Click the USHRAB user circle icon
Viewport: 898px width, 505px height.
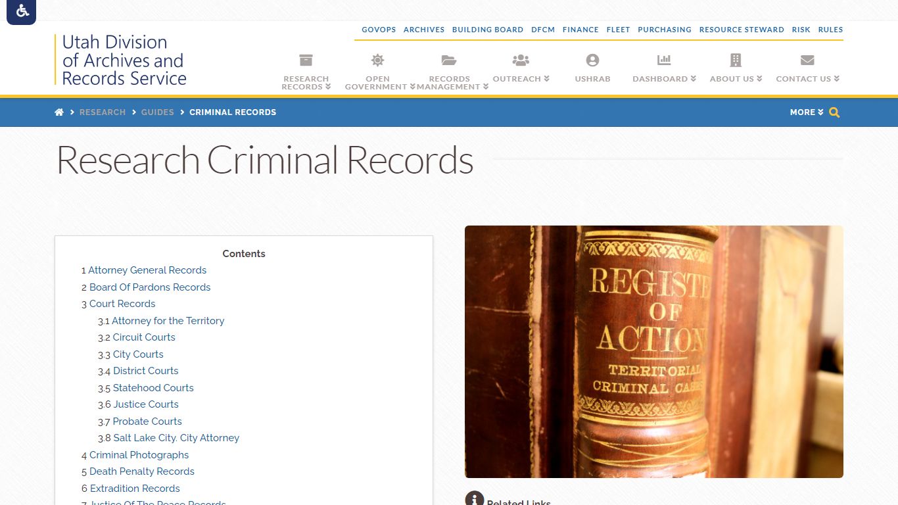(x=592, y=60)
